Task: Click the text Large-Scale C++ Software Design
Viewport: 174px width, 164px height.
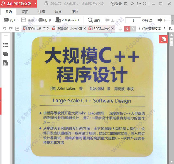Action: pyautogui.click(x=92, y=101)
